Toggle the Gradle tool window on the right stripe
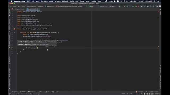170x95 pixels. 160,12
